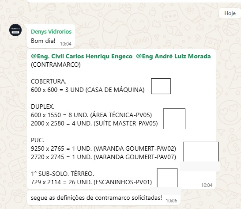The image size is (241, 209).
Task: Click the (CONTRAMARCO) heading text
Action: click(56, 65)
